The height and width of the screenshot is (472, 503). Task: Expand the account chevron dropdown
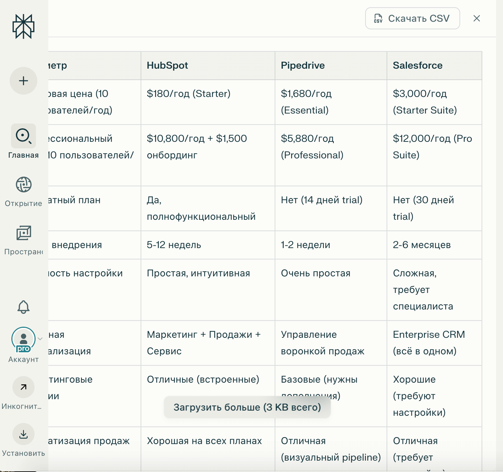(40, 339)
